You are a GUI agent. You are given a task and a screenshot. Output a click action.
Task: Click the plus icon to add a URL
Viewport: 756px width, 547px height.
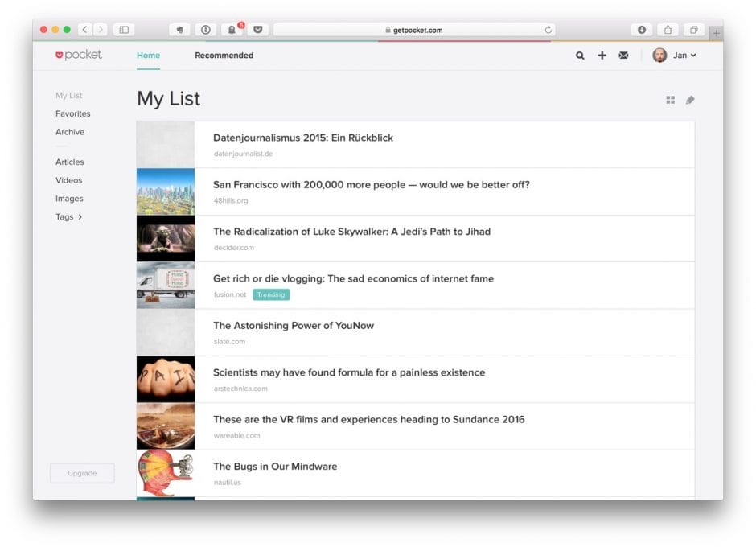(x=602, y=56)
